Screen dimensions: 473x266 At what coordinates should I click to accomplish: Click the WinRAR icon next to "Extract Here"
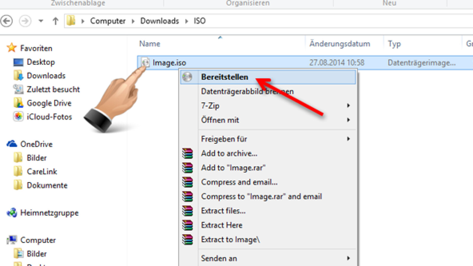188,225
